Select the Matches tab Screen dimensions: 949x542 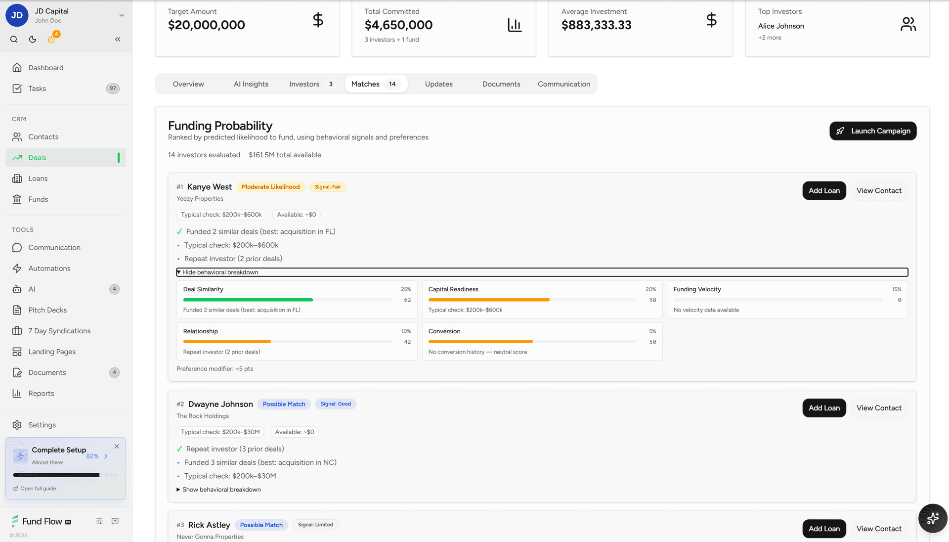(376, 84)
